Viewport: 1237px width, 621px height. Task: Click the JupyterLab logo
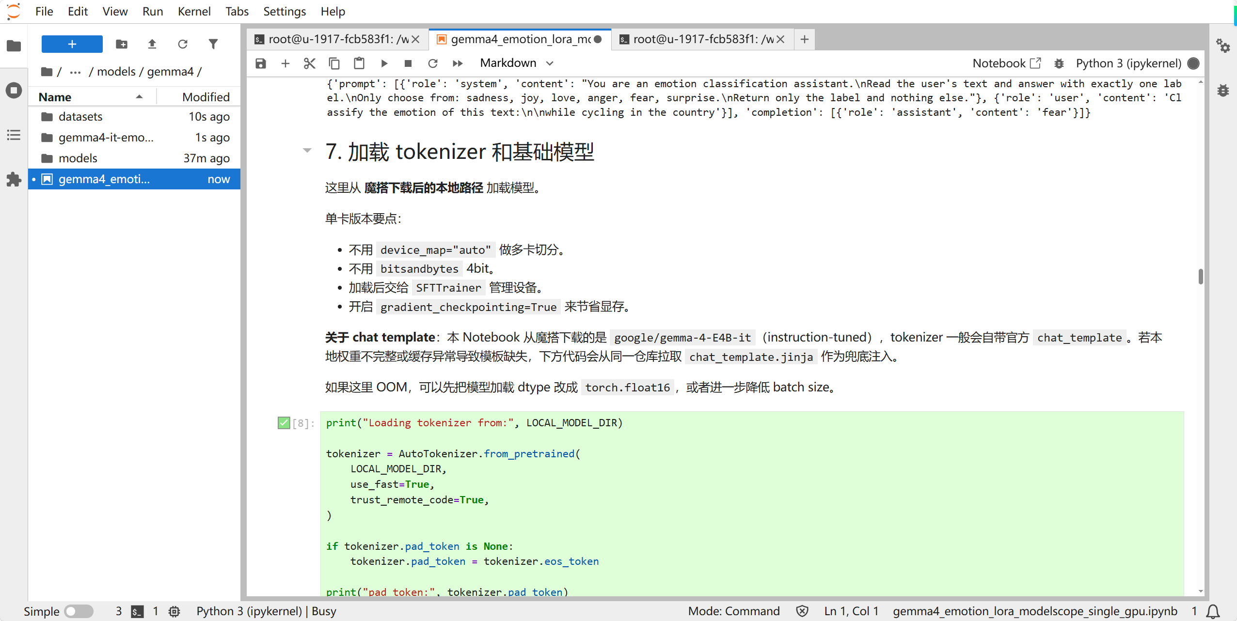tap(14, 11)
